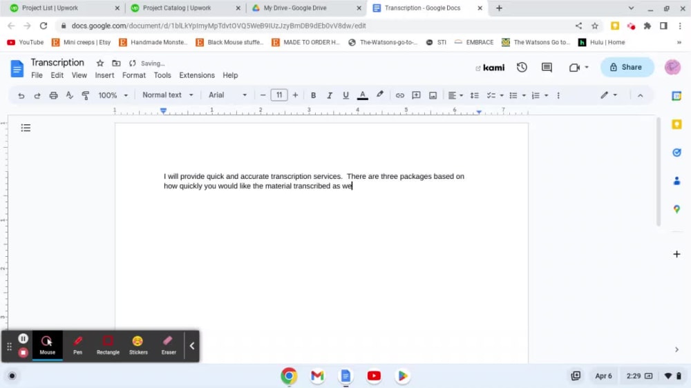Select the Paint format tool
691x388 pixels.
[x=86, y=95]
